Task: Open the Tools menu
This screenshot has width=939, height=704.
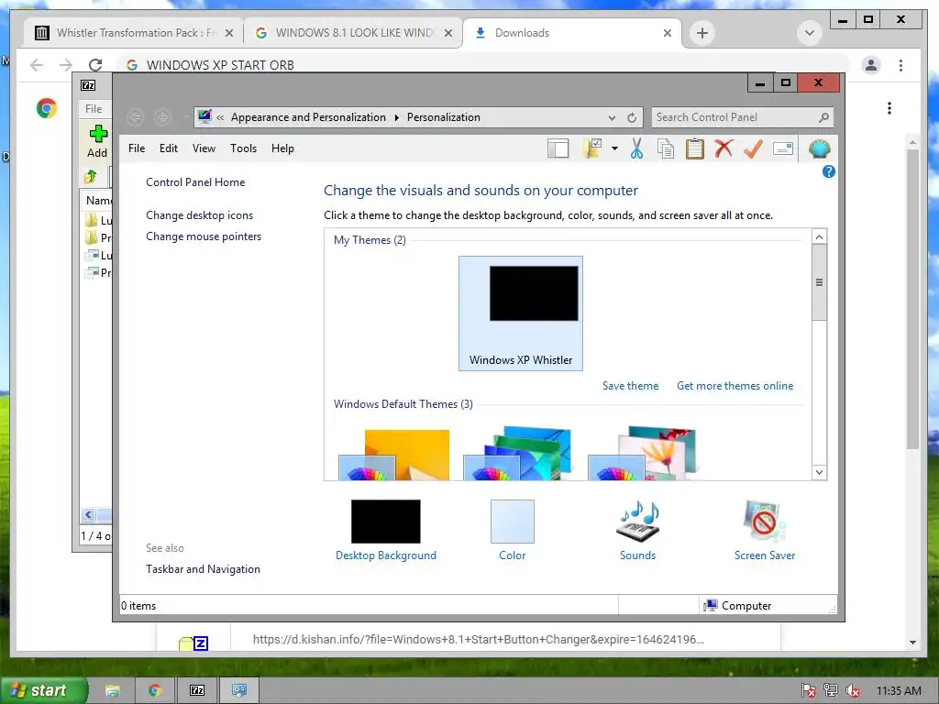Action: point(243,148)
